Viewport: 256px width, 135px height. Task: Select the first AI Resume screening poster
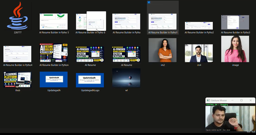tap(90, 54)
